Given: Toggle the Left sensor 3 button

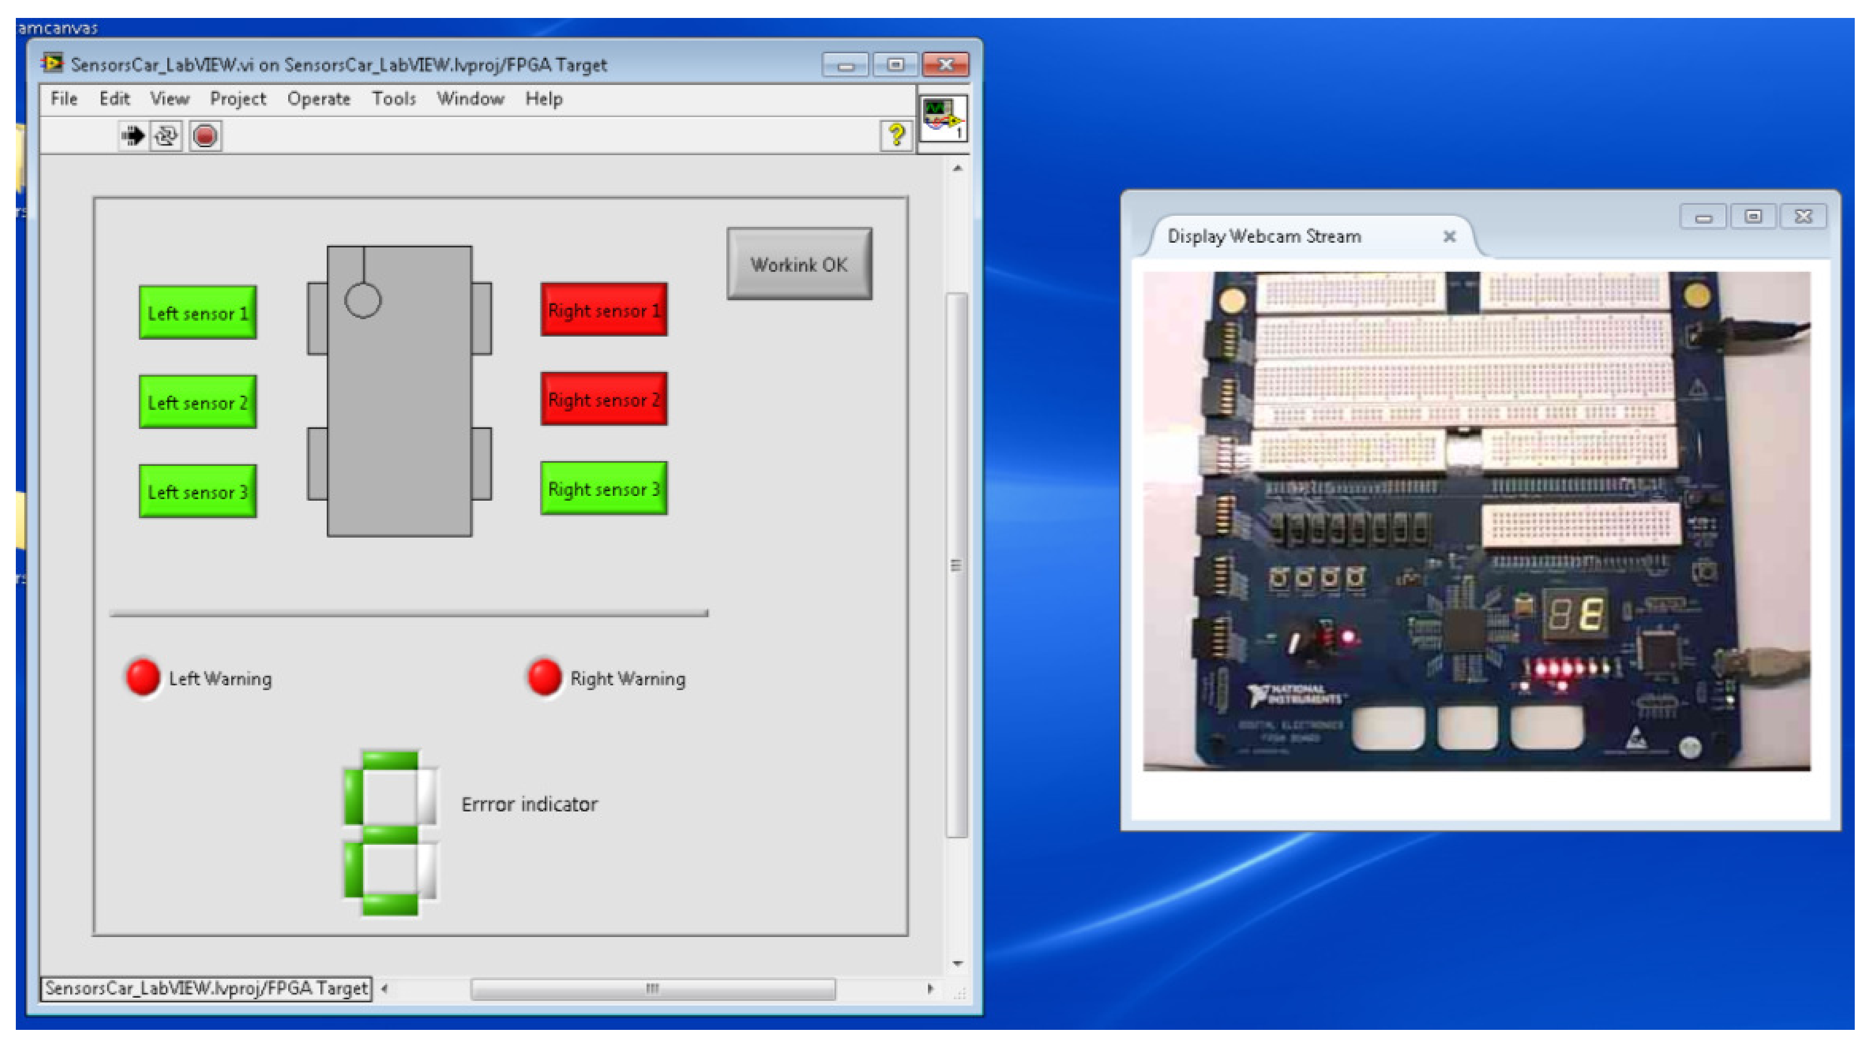Looking at the screenshot, I should click(197, 491).
